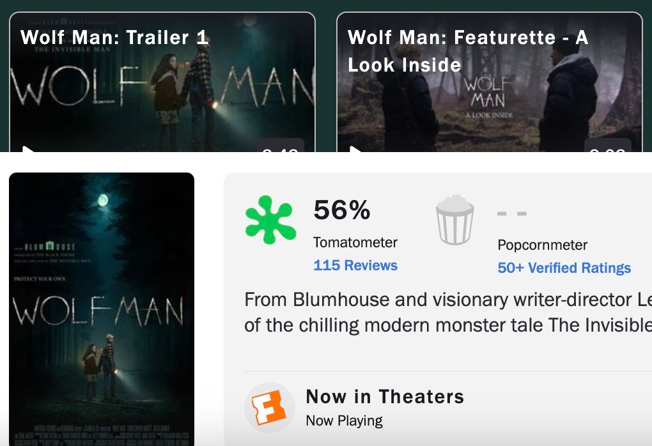Select the Popcornmeter label
The width and height of the screenshot is (652, 446).
coord(543,245)
